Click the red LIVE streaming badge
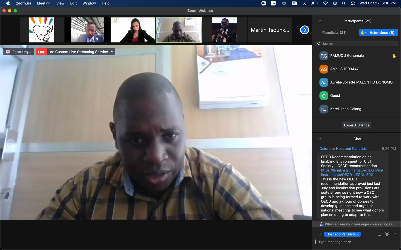The width and height of the screenshot is (401, 250). (x=41, y=52)
